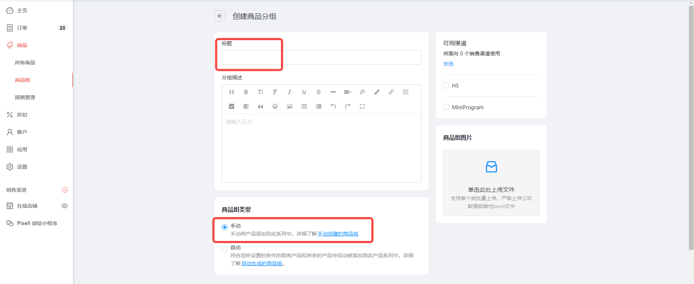Image resolution: width=694 pixels, height=284 pixels.
Task: Check the MiniProgram channel checkbox
Action: point(446,107)
